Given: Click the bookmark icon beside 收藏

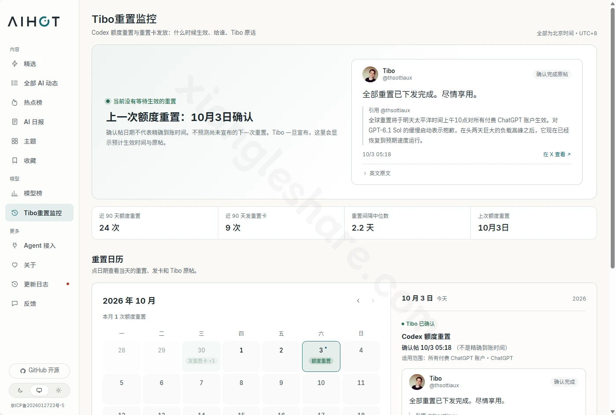Looking at the screenshot, I should 15,161.
